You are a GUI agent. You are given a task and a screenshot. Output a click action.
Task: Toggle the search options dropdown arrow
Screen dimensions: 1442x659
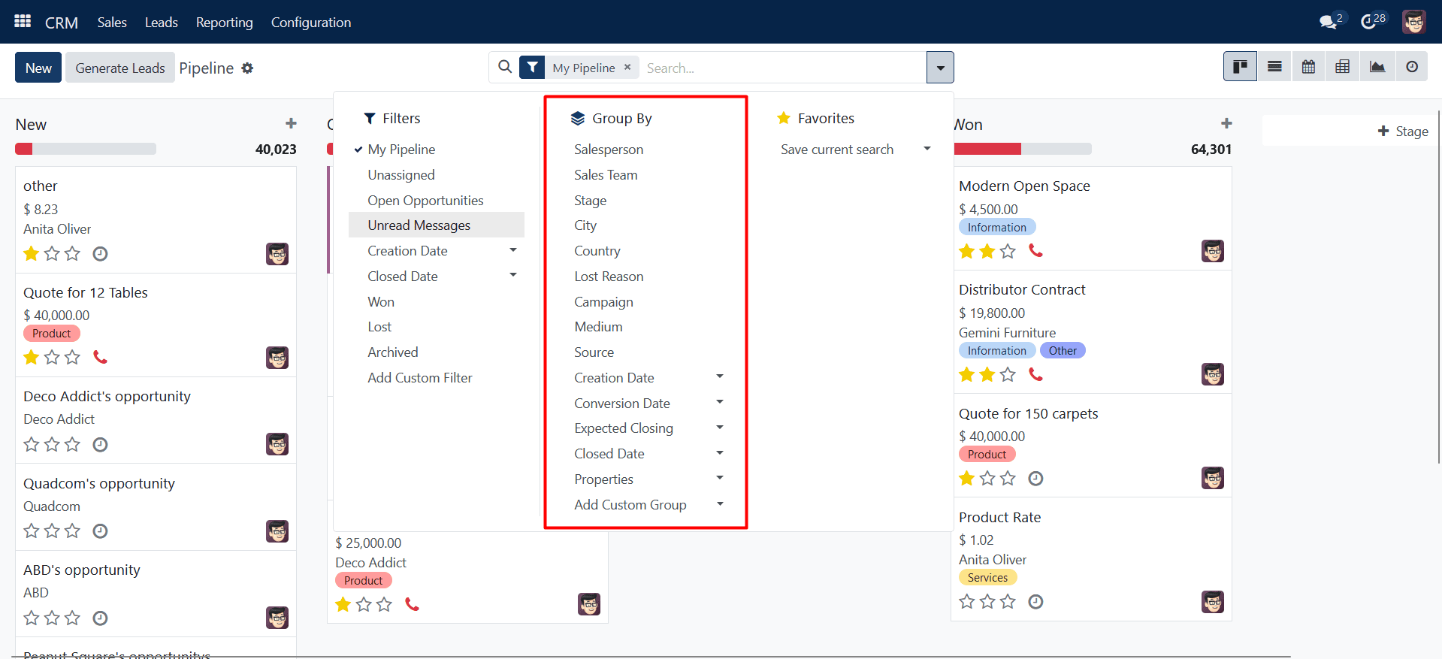coord(940,68)
